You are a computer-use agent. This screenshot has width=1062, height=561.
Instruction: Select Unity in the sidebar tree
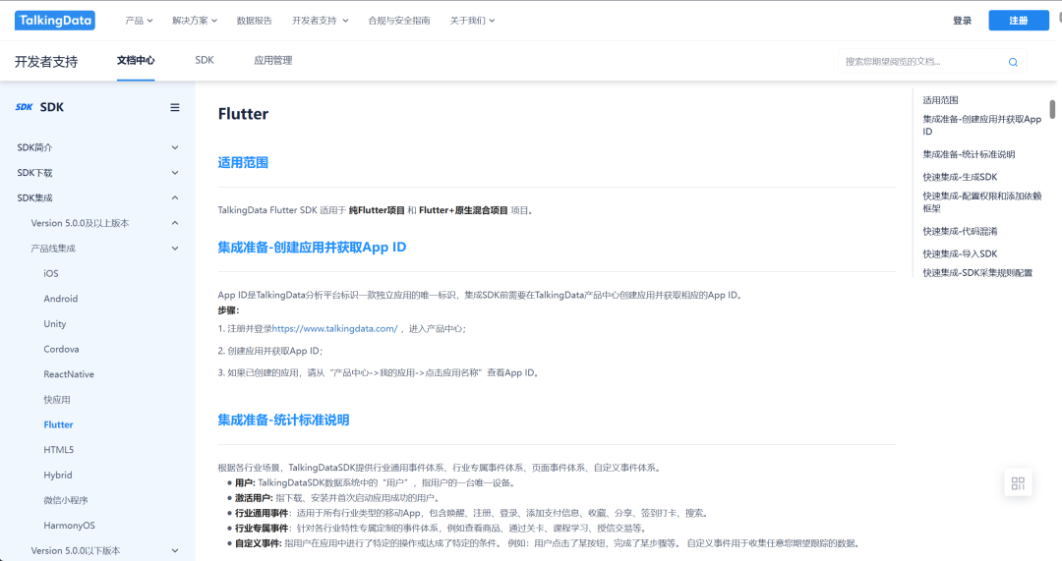tap(55, 323)
